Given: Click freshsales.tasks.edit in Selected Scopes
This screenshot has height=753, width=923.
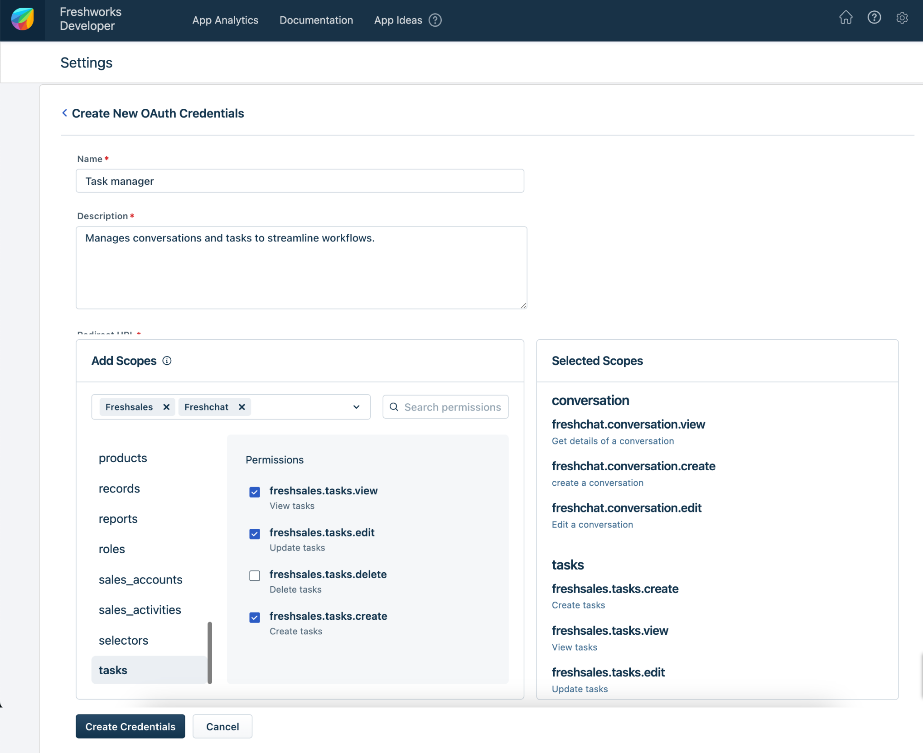Looking at the screenshot, I should click(608, 672).
